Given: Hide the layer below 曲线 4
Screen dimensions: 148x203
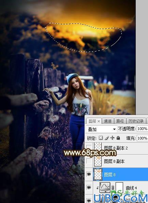Looking at the screenshot, I should pyautogui.click(x=89, y=201).
